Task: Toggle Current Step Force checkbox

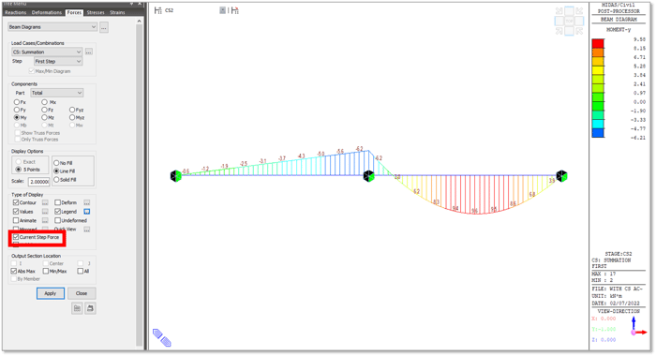Action: tap(16, 237)
